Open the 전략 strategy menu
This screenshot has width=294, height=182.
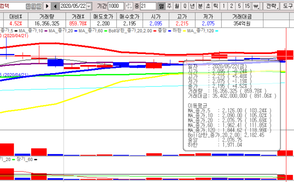[x=271, y=6]
